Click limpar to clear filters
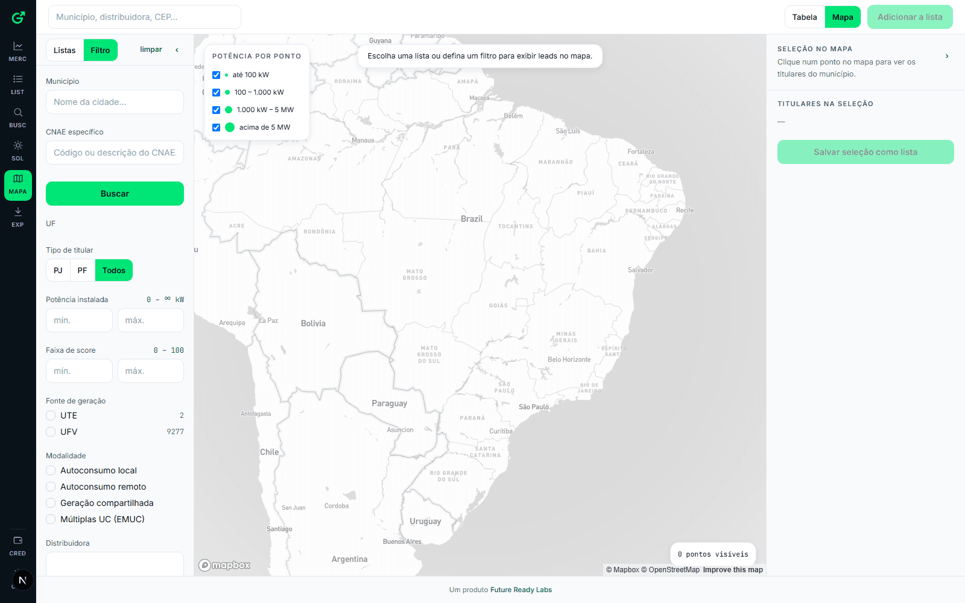The height and width of the screenshot is (603, 965). click(x=151, y=49)
